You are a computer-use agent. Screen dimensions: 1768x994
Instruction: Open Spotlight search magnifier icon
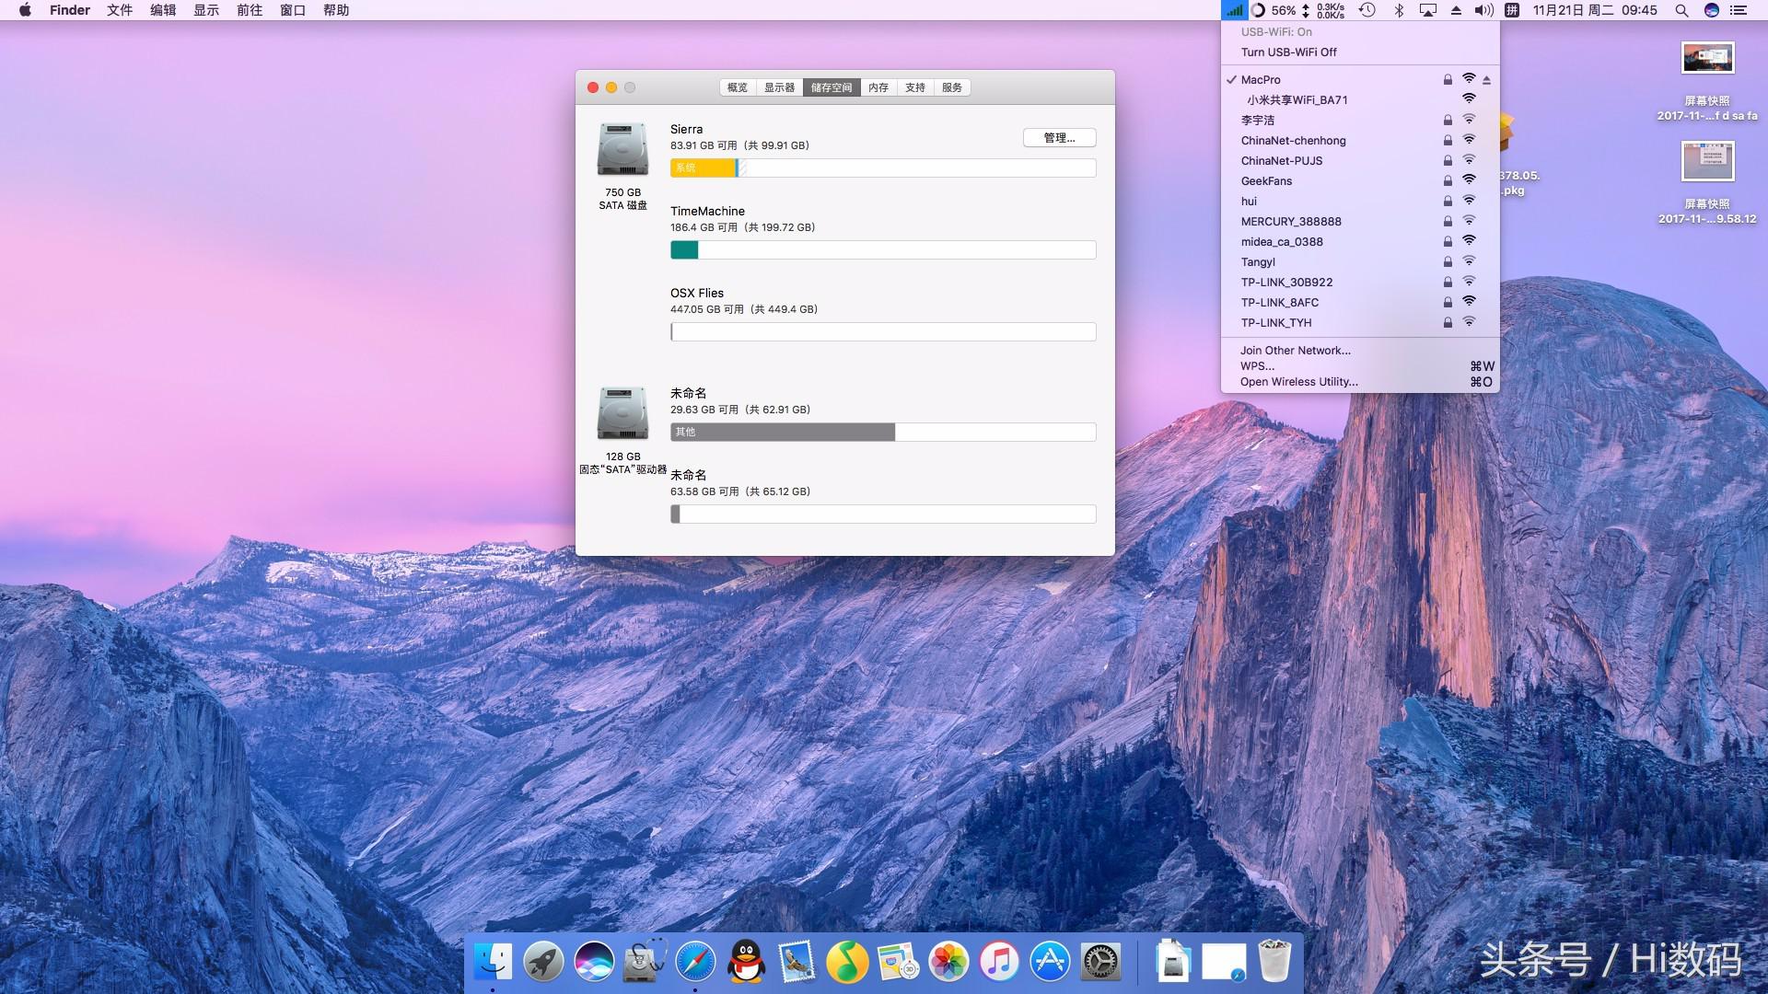point(1681,10)
